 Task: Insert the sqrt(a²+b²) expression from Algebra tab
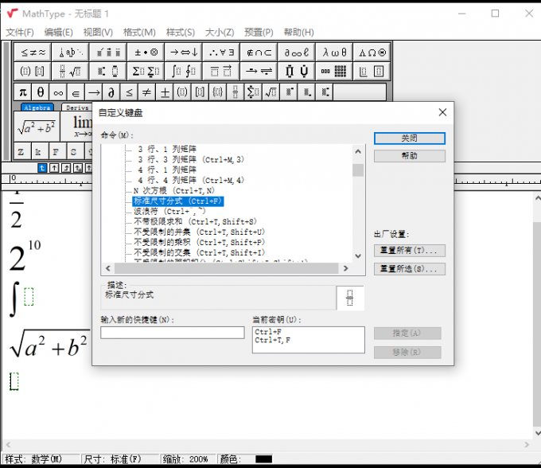pyautogui.click(x=37, y=127)
